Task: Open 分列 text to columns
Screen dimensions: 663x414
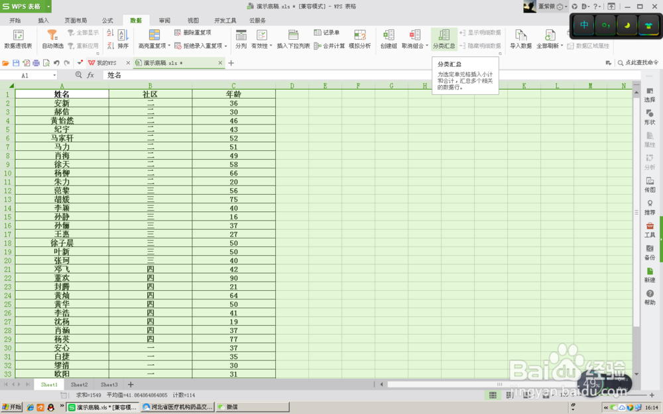Action: click(x=241, y=39)
